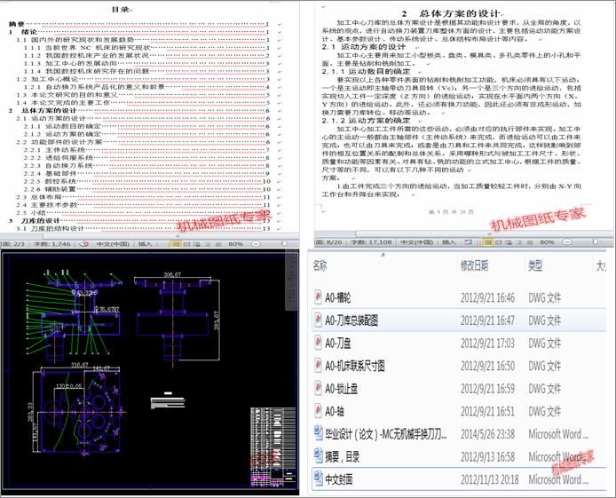Toggle 插入 mode in left Word status bar
The height and width of the screenshot is (498, 616).
146,243
